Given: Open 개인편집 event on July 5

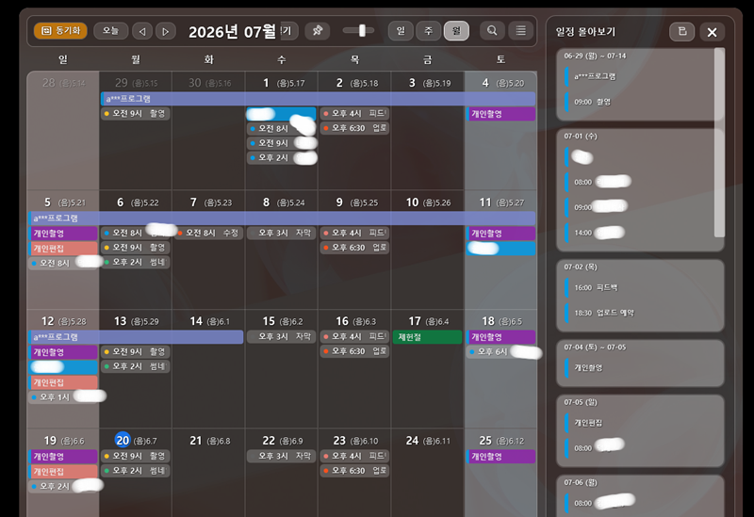Looking at the screenshot, I should pos(63,249).
